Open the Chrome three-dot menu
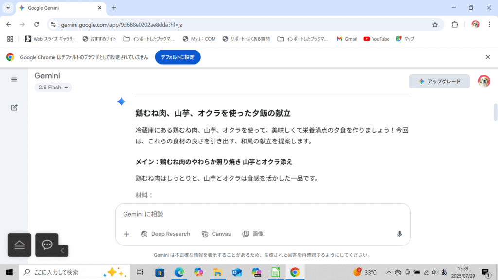 [x=489, y=24]
